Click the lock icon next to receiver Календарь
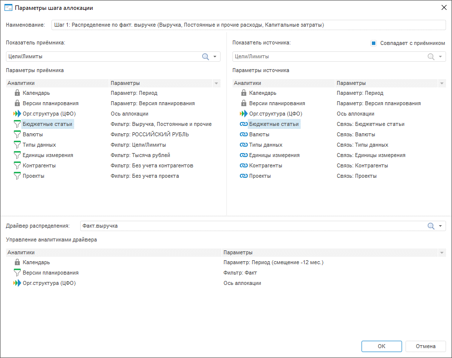 tap(17, 93)
